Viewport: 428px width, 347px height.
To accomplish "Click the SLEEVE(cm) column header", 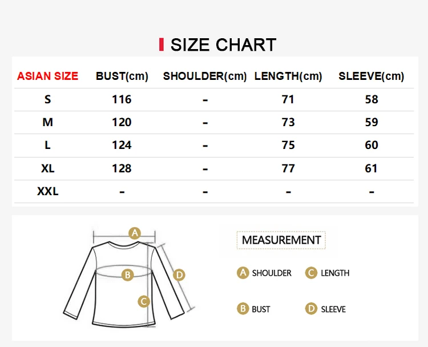I will pyautogui.click(x=372, y=76).
